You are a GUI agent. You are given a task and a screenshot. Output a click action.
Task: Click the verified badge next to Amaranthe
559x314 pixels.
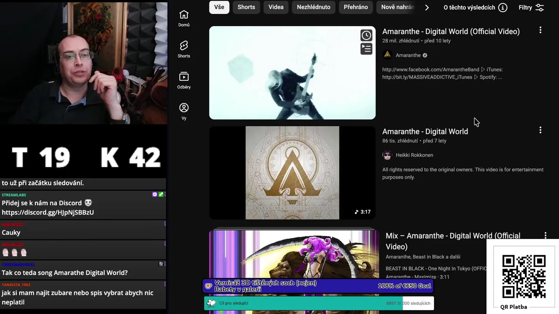pos(425,55)
